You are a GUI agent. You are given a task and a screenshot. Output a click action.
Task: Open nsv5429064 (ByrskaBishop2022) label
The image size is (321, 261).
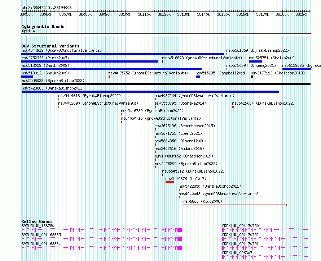pos(263,103)
